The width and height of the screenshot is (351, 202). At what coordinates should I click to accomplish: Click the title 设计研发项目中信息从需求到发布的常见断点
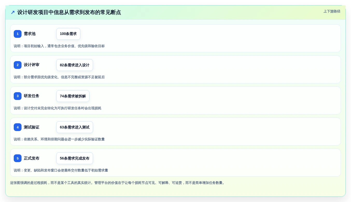tap(69, 12)
